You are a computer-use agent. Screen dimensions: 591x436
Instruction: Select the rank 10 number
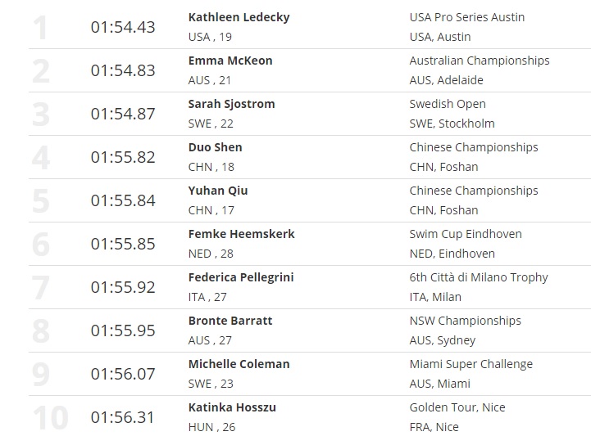tap(50, 418)
